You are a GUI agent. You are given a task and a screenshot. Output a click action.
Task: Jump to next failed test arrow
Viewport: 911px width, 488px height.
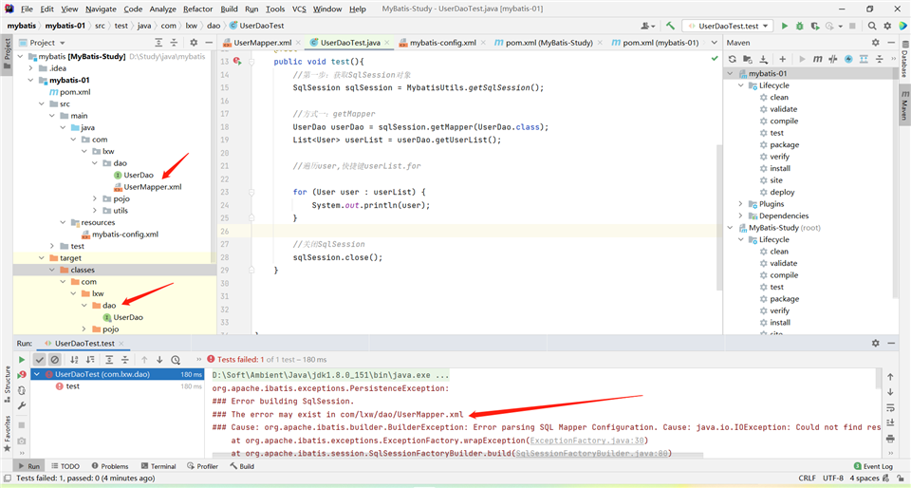[x=159, y=360]
